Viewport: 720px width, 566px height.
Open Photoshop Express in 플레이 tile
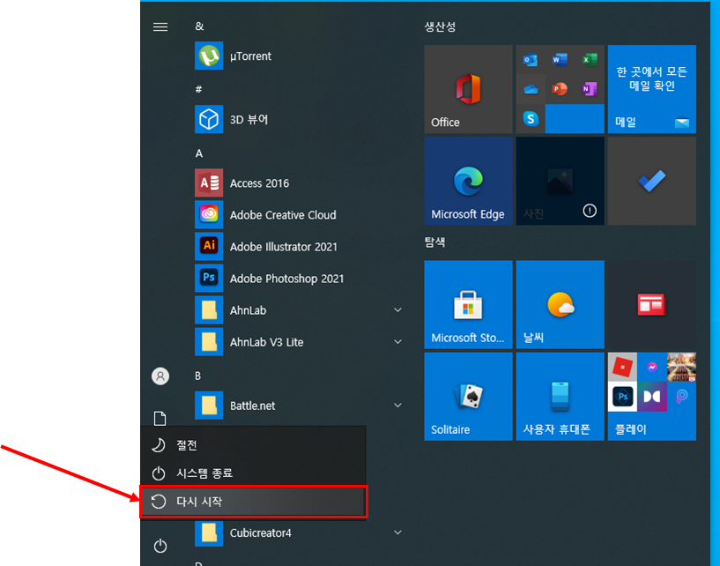(622, 397)
